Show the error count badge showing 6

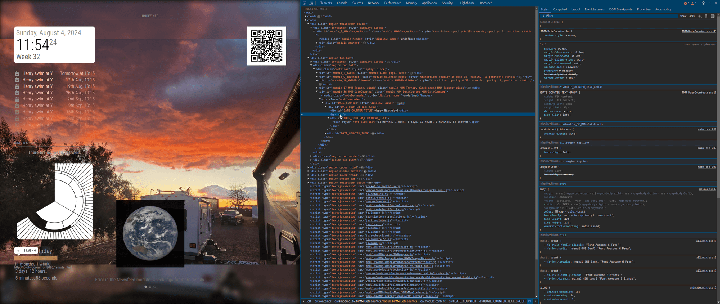pyautogui.click(x=687, y=3)
